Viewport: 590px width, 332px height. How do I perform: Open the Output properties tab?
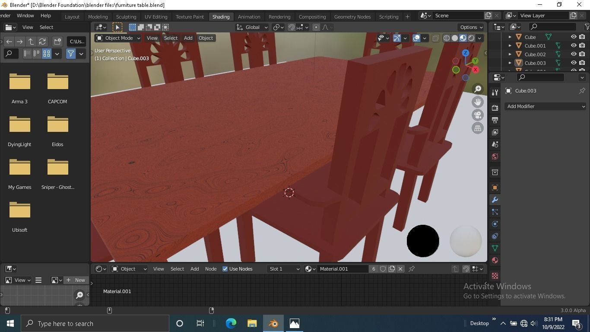(495, 120)
